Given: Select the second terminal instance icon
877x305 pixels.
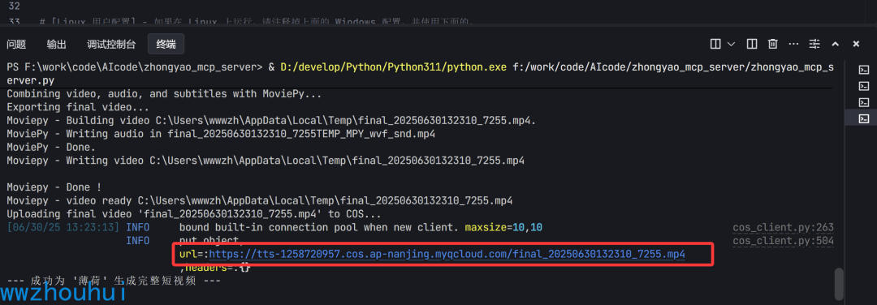Looking at the screenshot, I should (863, 85).
